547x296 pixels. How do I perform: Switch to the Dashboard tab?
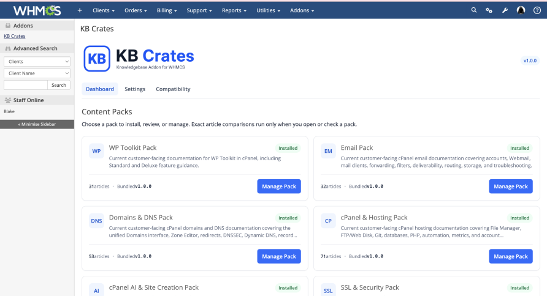point(100,89)
